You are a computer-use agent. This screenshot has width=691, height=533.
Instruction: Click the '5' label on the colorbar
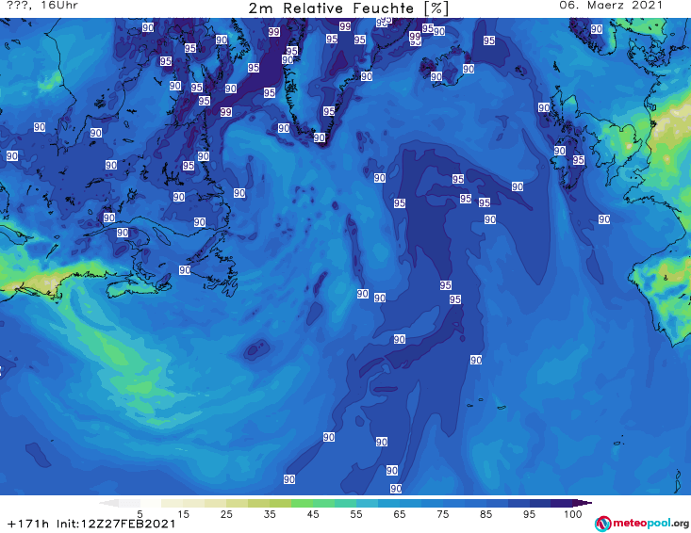point(140,514)
